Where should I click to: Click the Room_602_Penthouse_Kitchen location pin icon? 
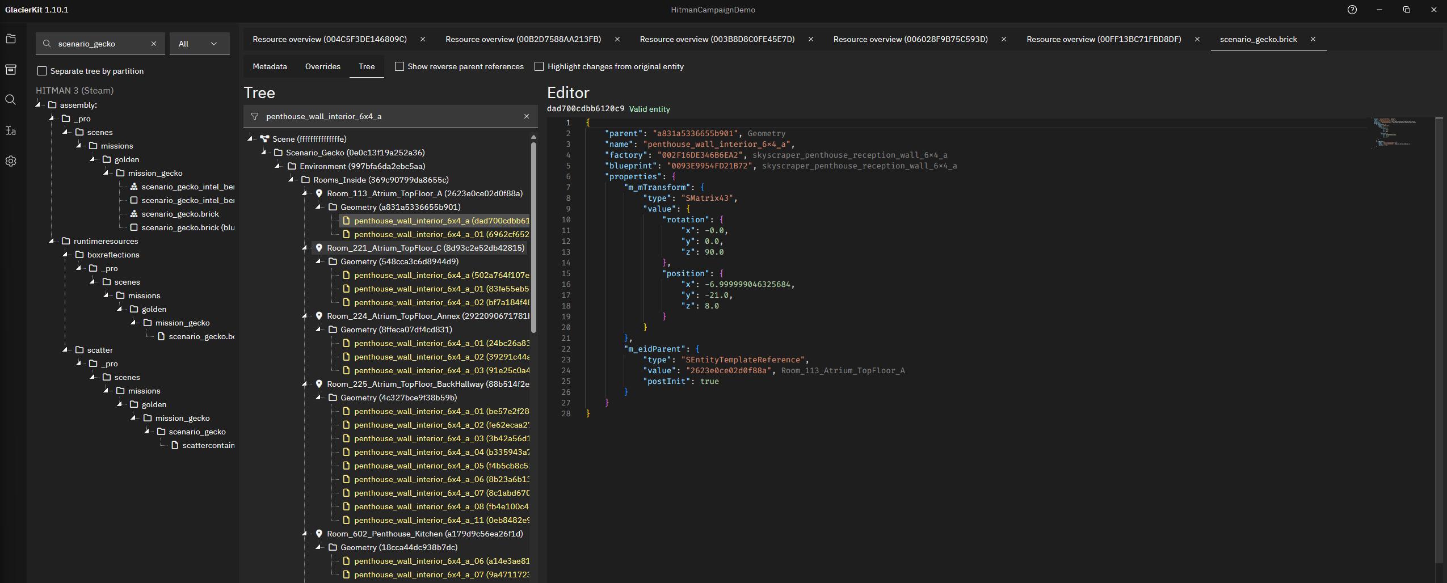point(319,534)
